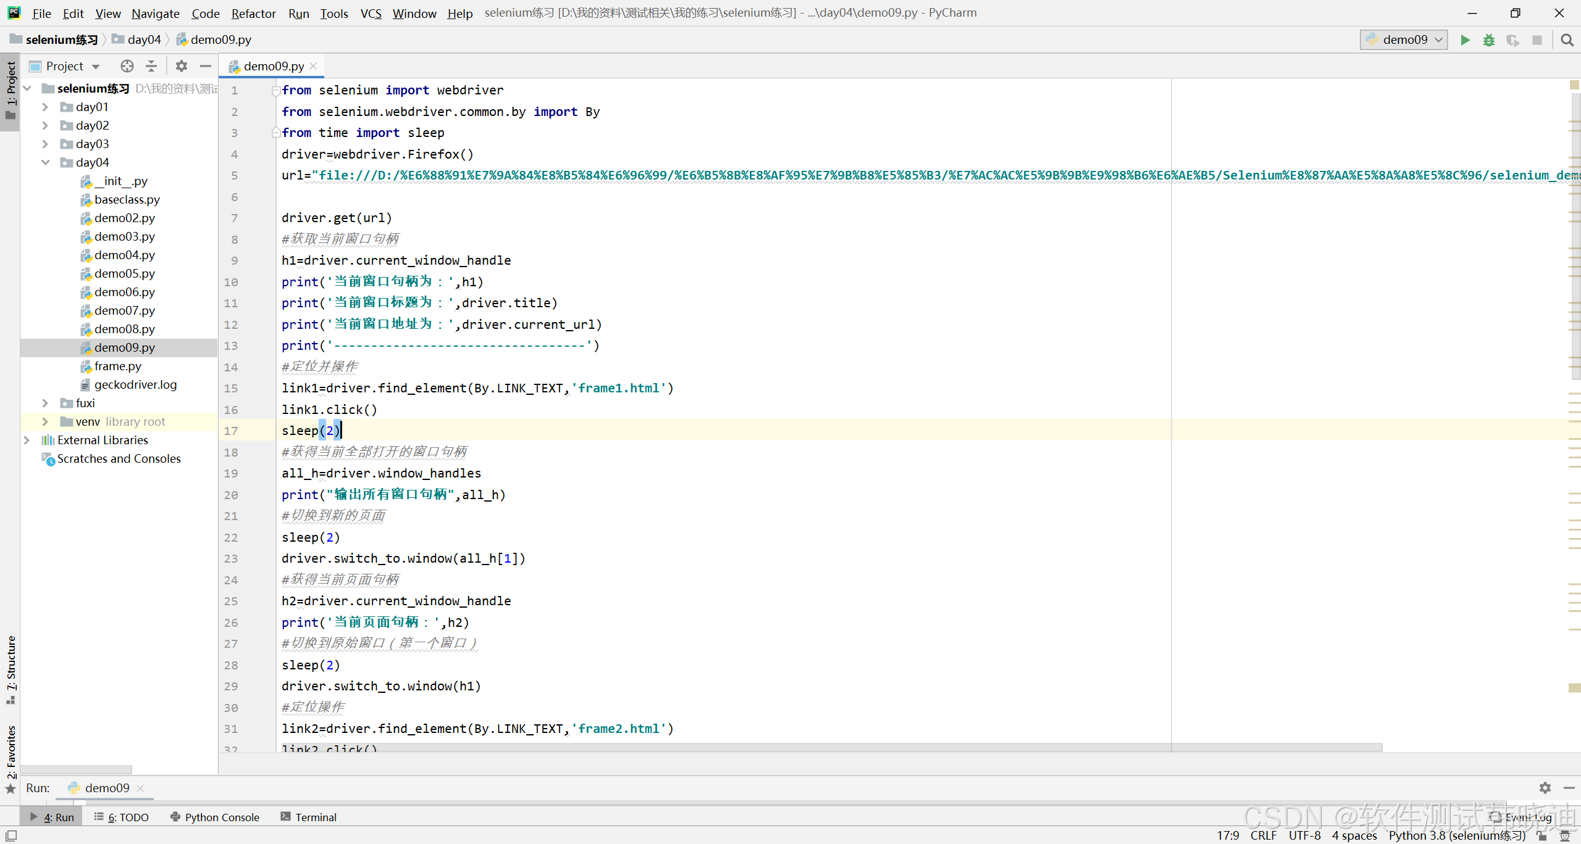
Task: Click the 17:9 cursor position indicator
Action: [x=1228, y=835]
